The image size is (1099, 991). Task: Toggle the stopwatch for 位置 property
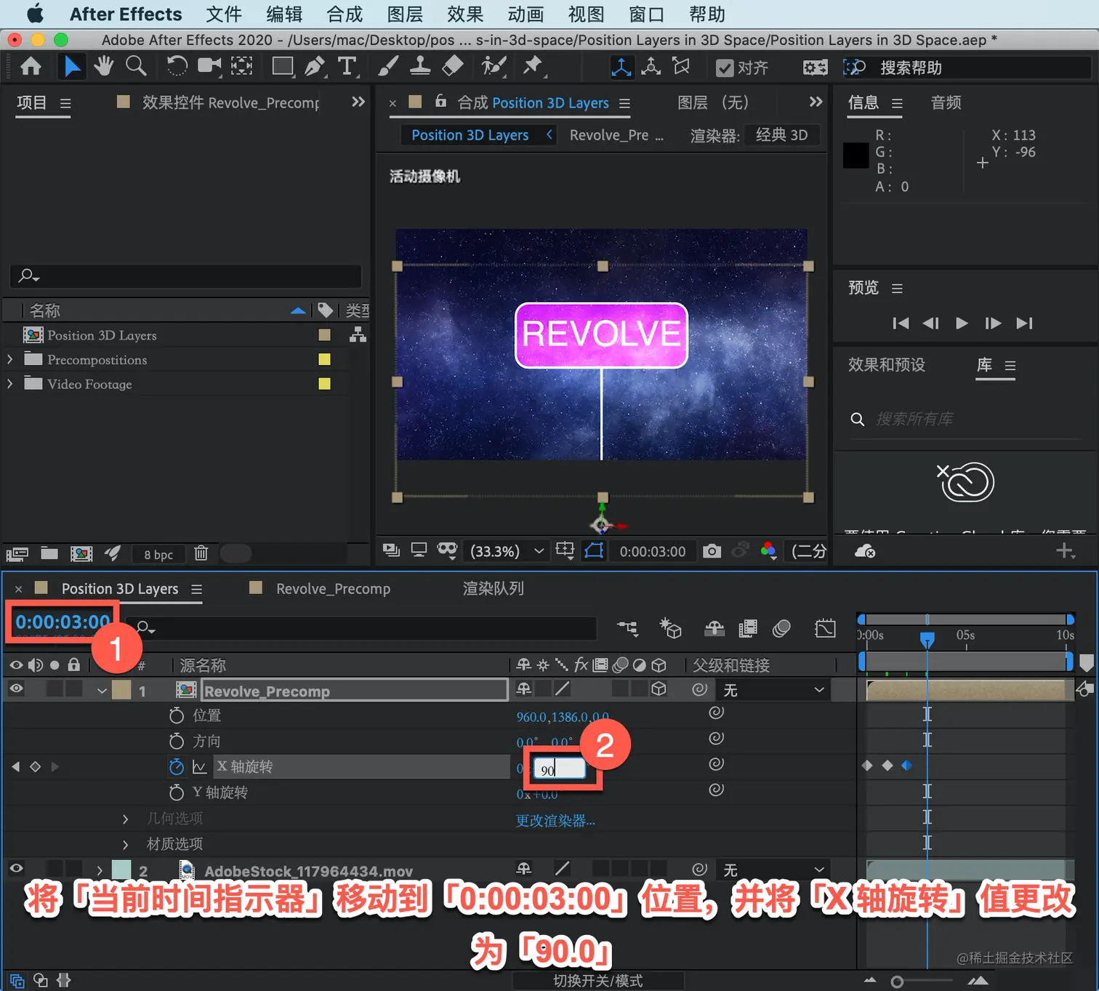click(177, 715)
